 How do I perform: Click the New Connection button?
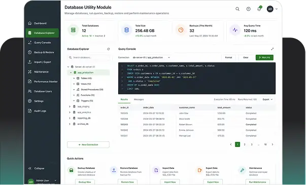coord(88,144)
